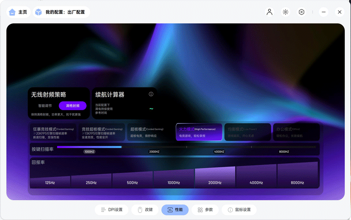Set key scan rate to 4000HZ
The image size is (351, 220).
point(219,152)
